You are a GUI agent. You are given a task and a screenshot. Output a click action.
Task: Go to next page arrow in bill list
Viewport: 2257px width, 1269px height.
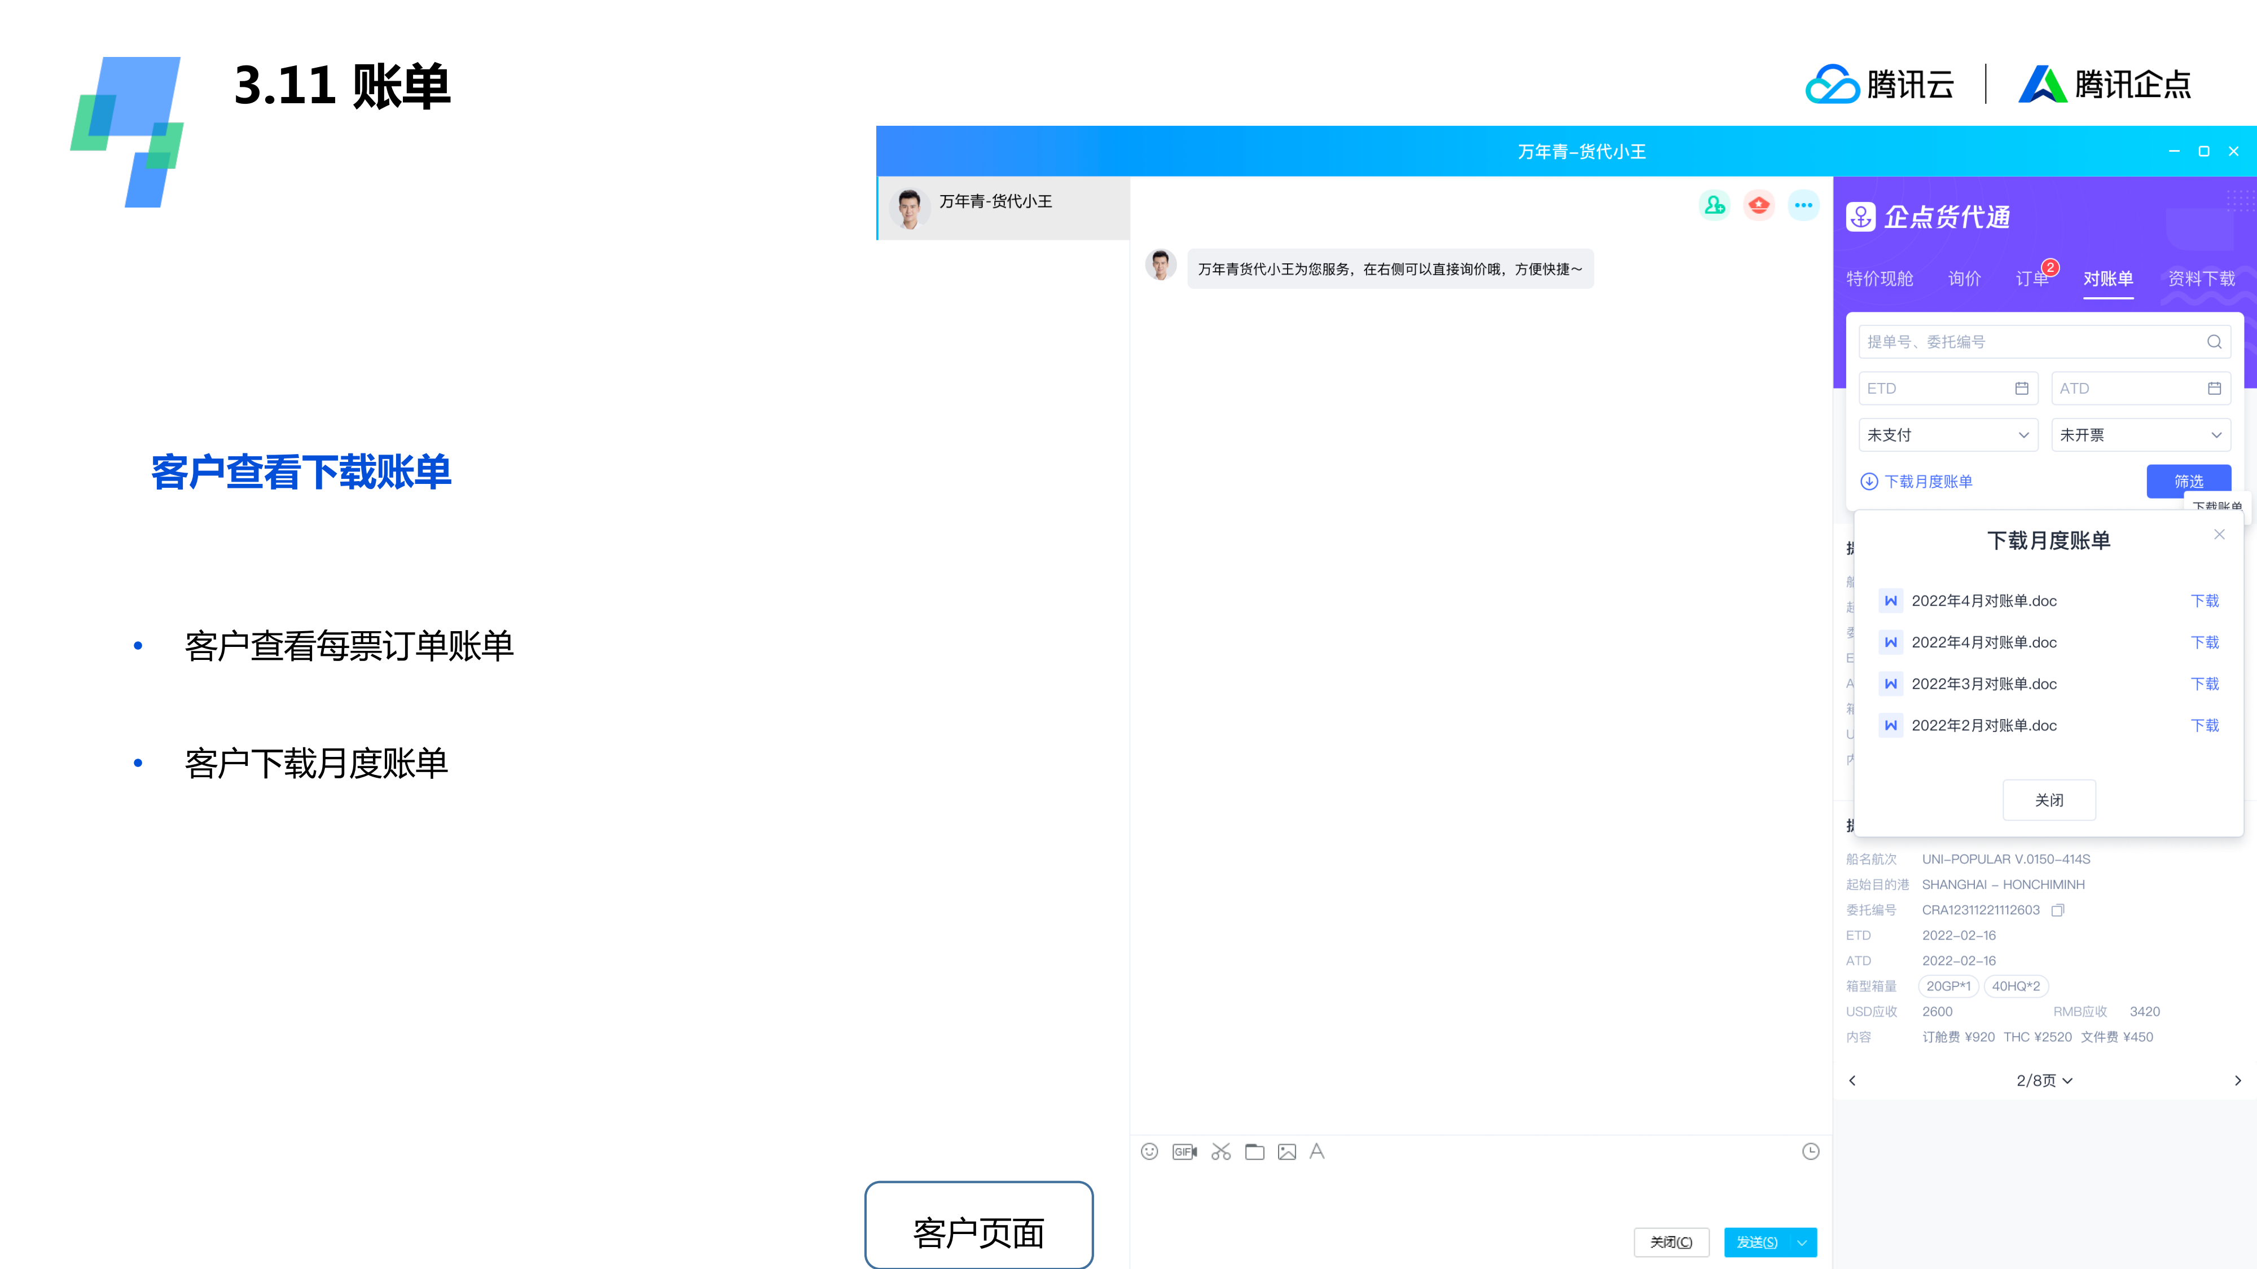pos(2238,1080)
